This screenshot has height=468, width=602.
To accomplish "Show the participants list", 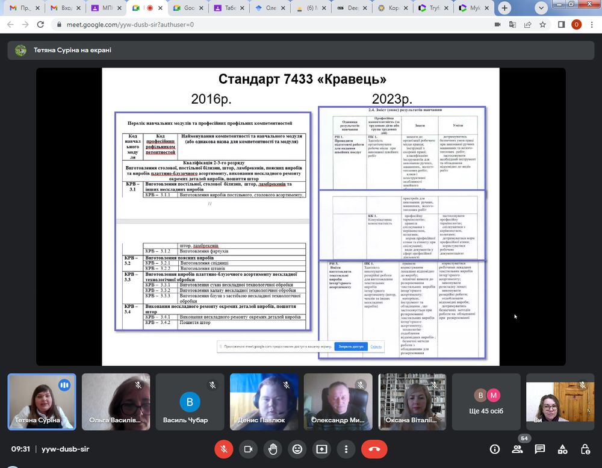I will 517,449.
